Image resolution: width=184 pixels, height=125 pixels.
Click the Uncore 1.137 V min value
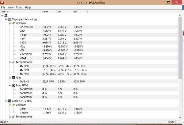click(x=62, y=113)
